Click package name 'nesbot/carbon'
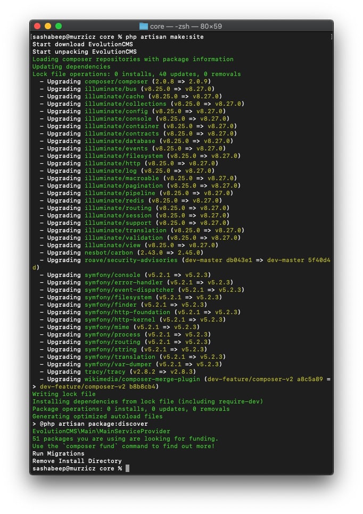 109,252
